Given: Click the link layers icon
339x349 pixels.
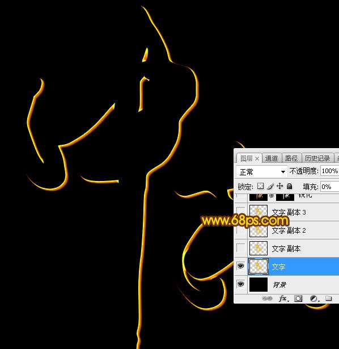Looking at the screenshot, I should [x=267, y=298].
